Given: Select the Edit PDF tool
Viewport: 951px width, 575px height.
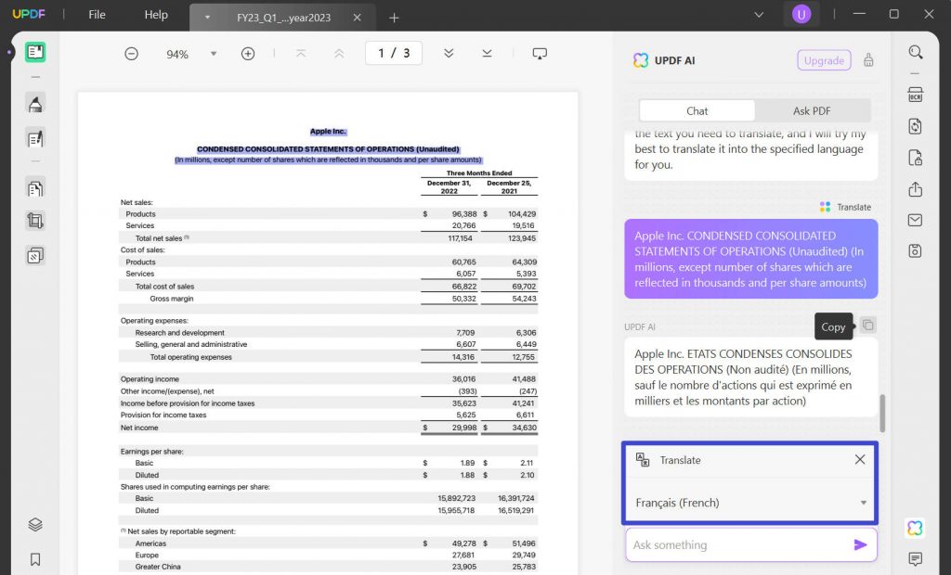Looking at the screenshot, I should click(x=34, y=137).
